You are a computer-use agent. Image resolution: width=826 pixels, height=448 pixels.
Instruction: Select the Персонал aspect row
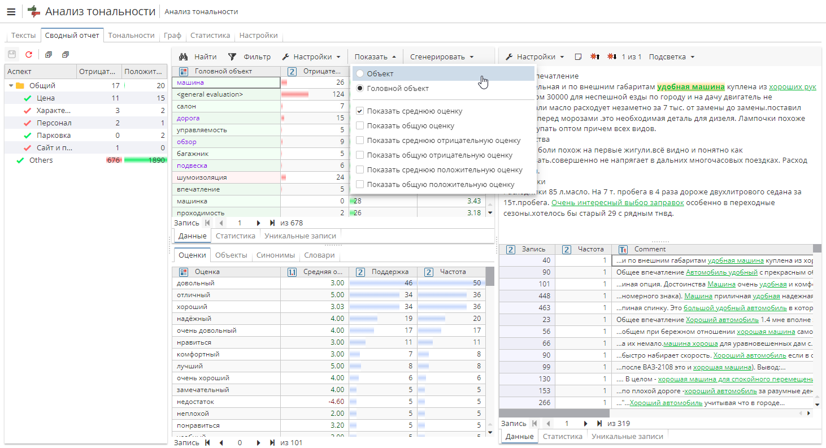click(86, 123)
